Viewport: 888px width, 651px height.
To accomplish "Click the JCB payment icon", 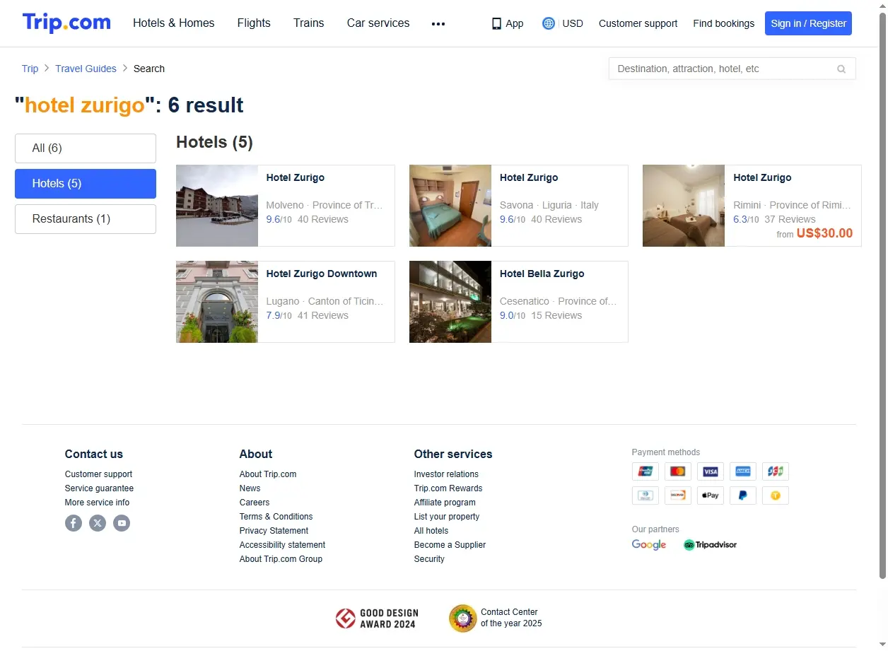I will (x=776, y=471).
